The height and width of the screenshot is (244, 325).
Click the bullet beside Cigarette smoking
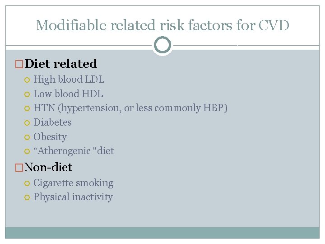click(x=27, y=183)
